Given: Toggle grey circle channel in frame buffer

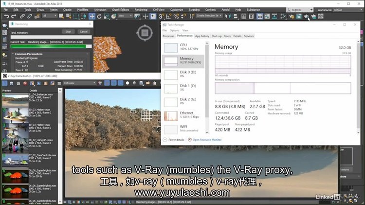Looking at the screenshot, I should coord(134,83).
